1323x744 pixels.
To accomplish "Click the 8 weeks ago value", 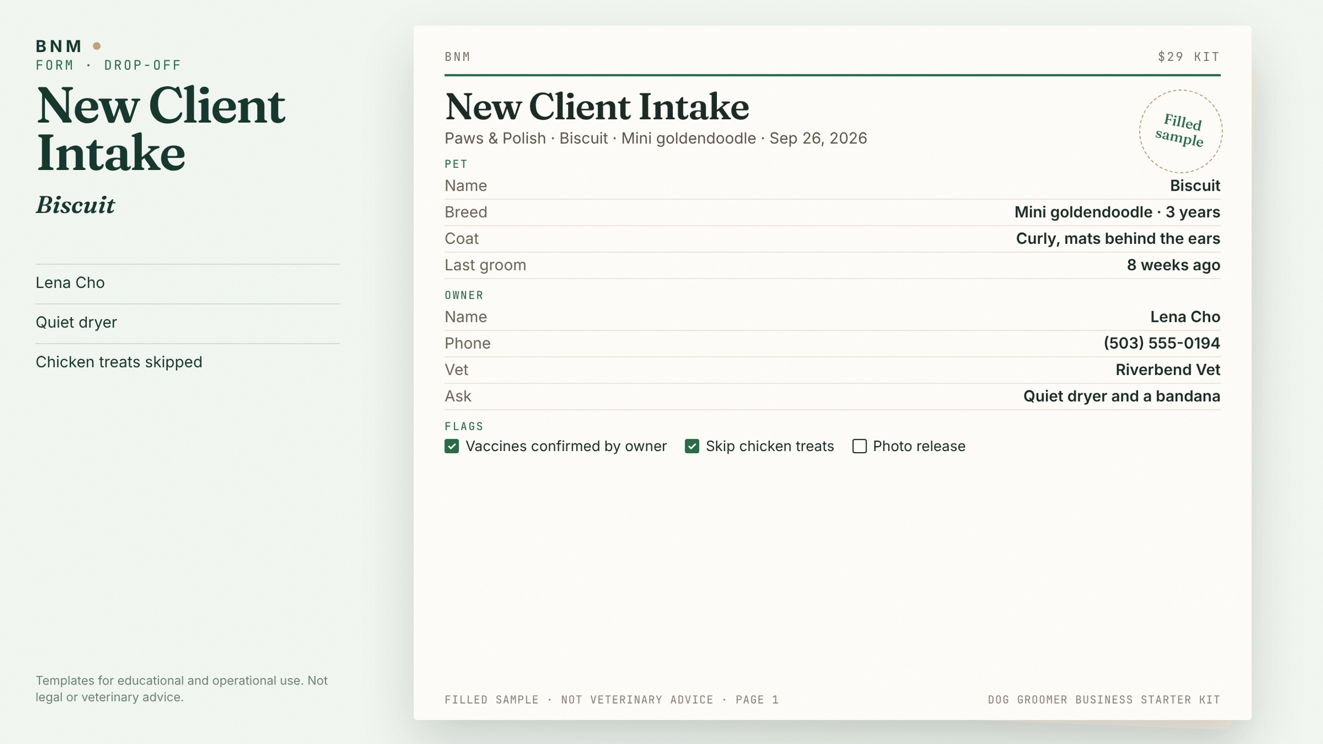I will [1173, 265].
